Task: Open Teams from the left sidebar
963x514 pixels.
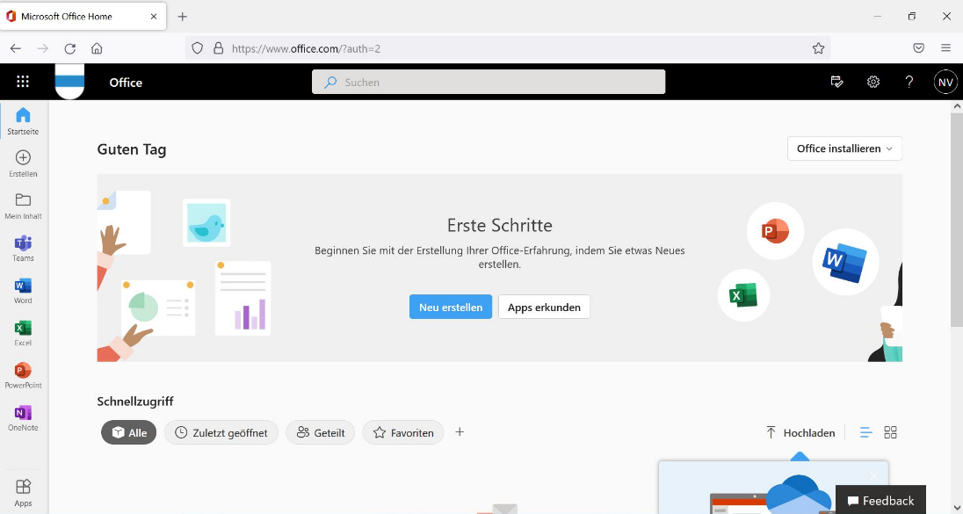Action: pos(23,248)
